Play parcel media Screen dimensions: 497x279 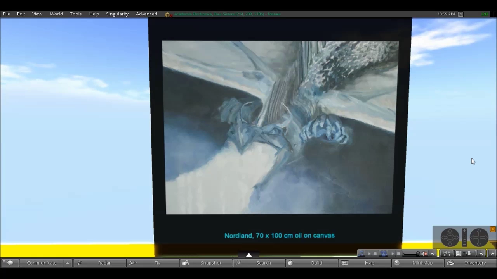point(393,253)
